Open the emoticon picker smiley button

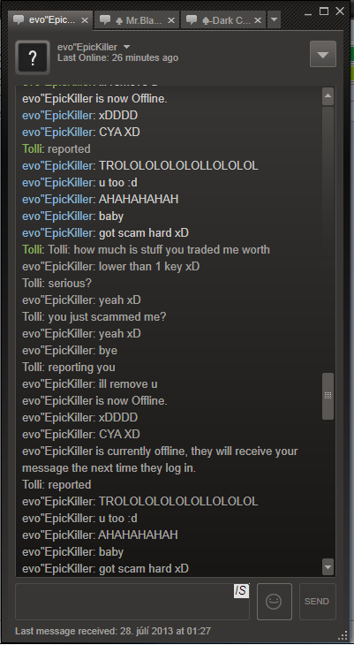[x=275, y=602]
